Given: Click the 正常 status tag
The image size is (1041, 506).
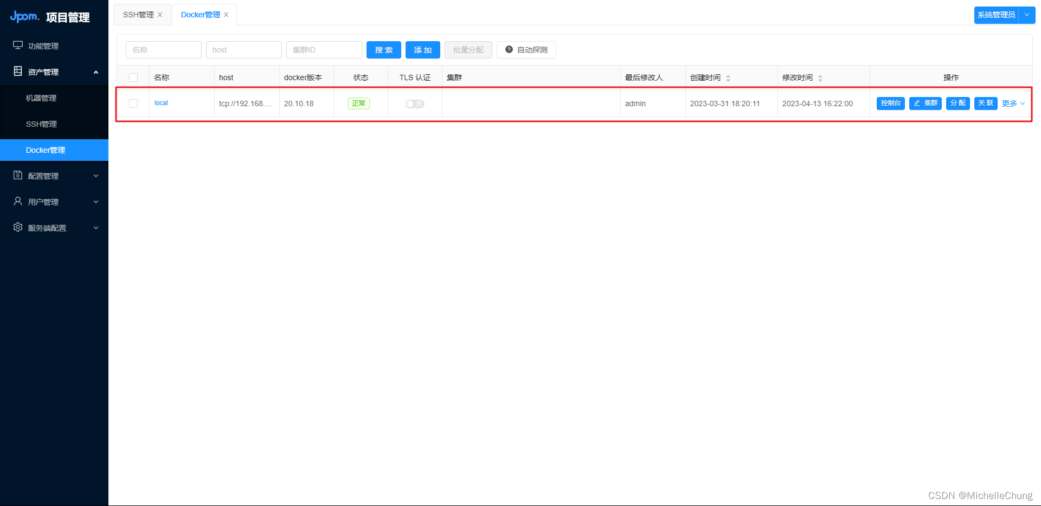Looking at the screenshot, I should coord(359,103).
